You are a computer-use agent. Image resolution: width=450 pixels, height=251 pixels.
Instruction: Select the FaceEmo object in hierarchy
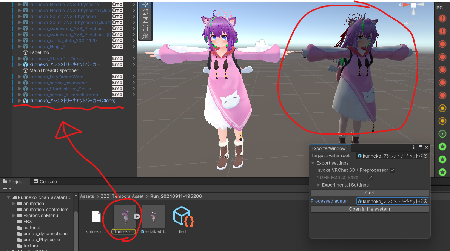click(x=39, y=52)
